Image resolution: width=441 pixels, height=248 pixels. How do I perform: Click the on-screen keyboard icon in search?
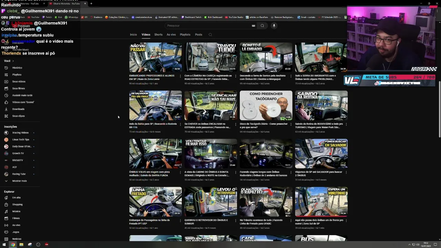click(x=254, y=25)
